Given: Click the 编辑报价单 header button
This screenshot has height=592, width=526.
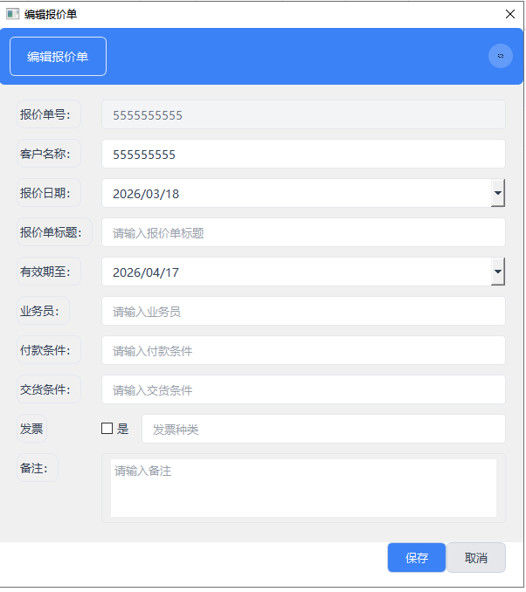Looking at the screenshot, I should tap(58, 56).
